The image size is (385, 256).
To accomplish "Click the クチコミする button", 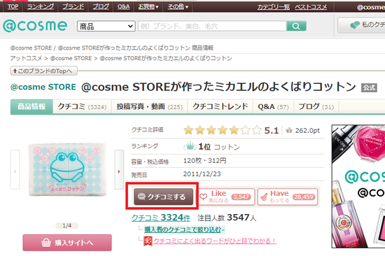I will click(163, 197).
